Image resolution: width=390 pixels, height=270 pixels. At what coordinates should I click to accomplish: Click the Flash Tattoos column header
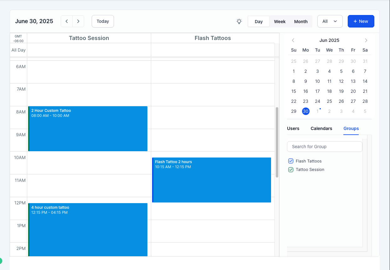tap(213, 38)
